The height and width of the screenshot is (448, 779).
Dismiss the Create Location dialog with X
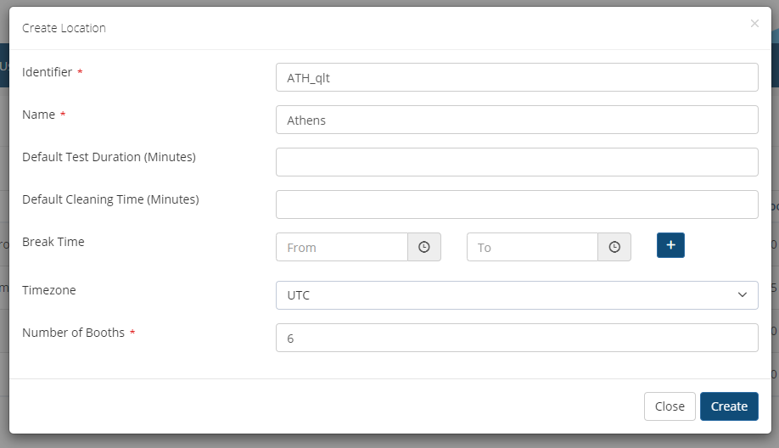(754, 24)
